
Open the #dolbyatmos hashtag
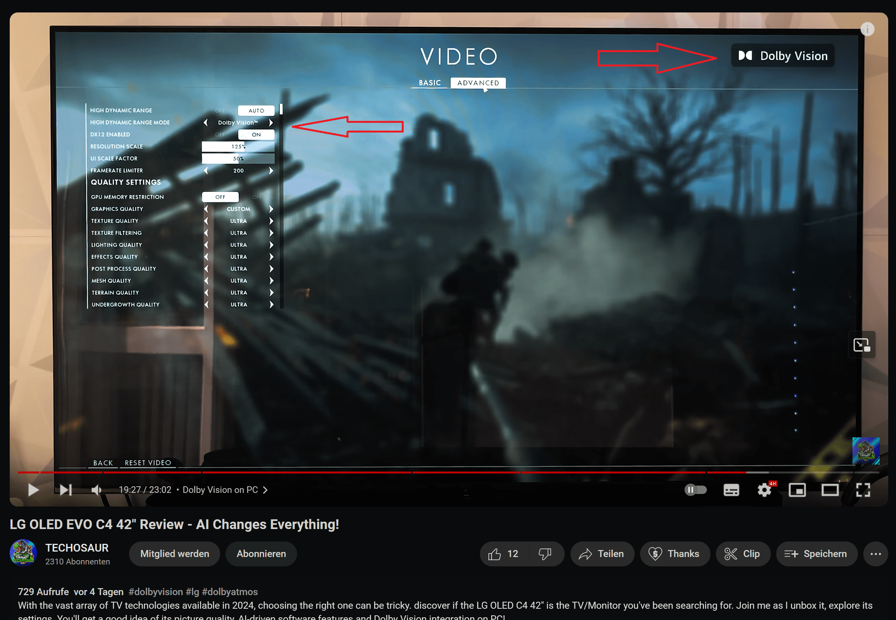coord(230,592)
